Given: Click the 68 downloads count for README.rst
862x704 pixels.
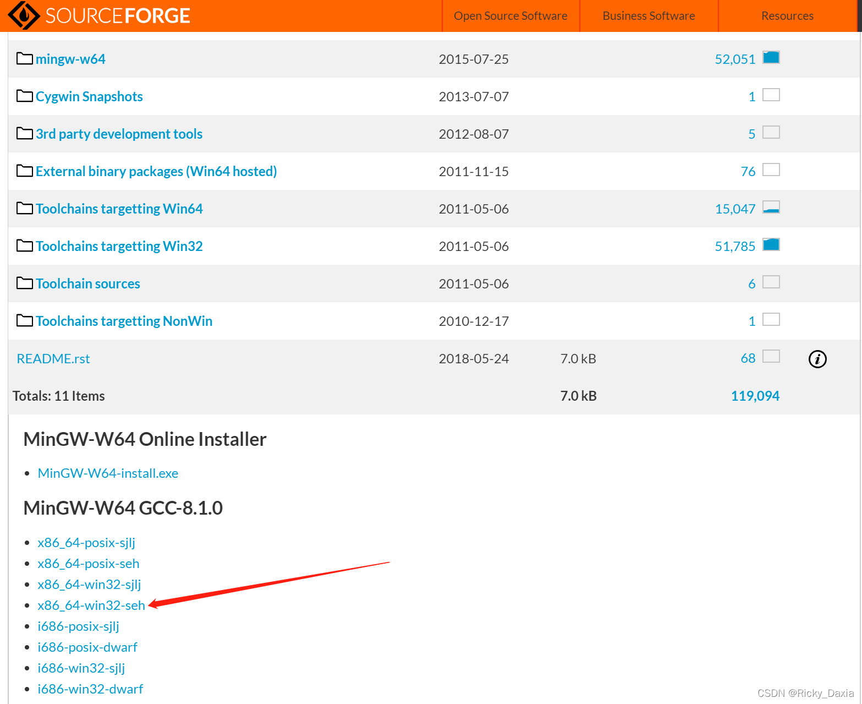Looking at the screenshot, I should click(x=748, y=358).
